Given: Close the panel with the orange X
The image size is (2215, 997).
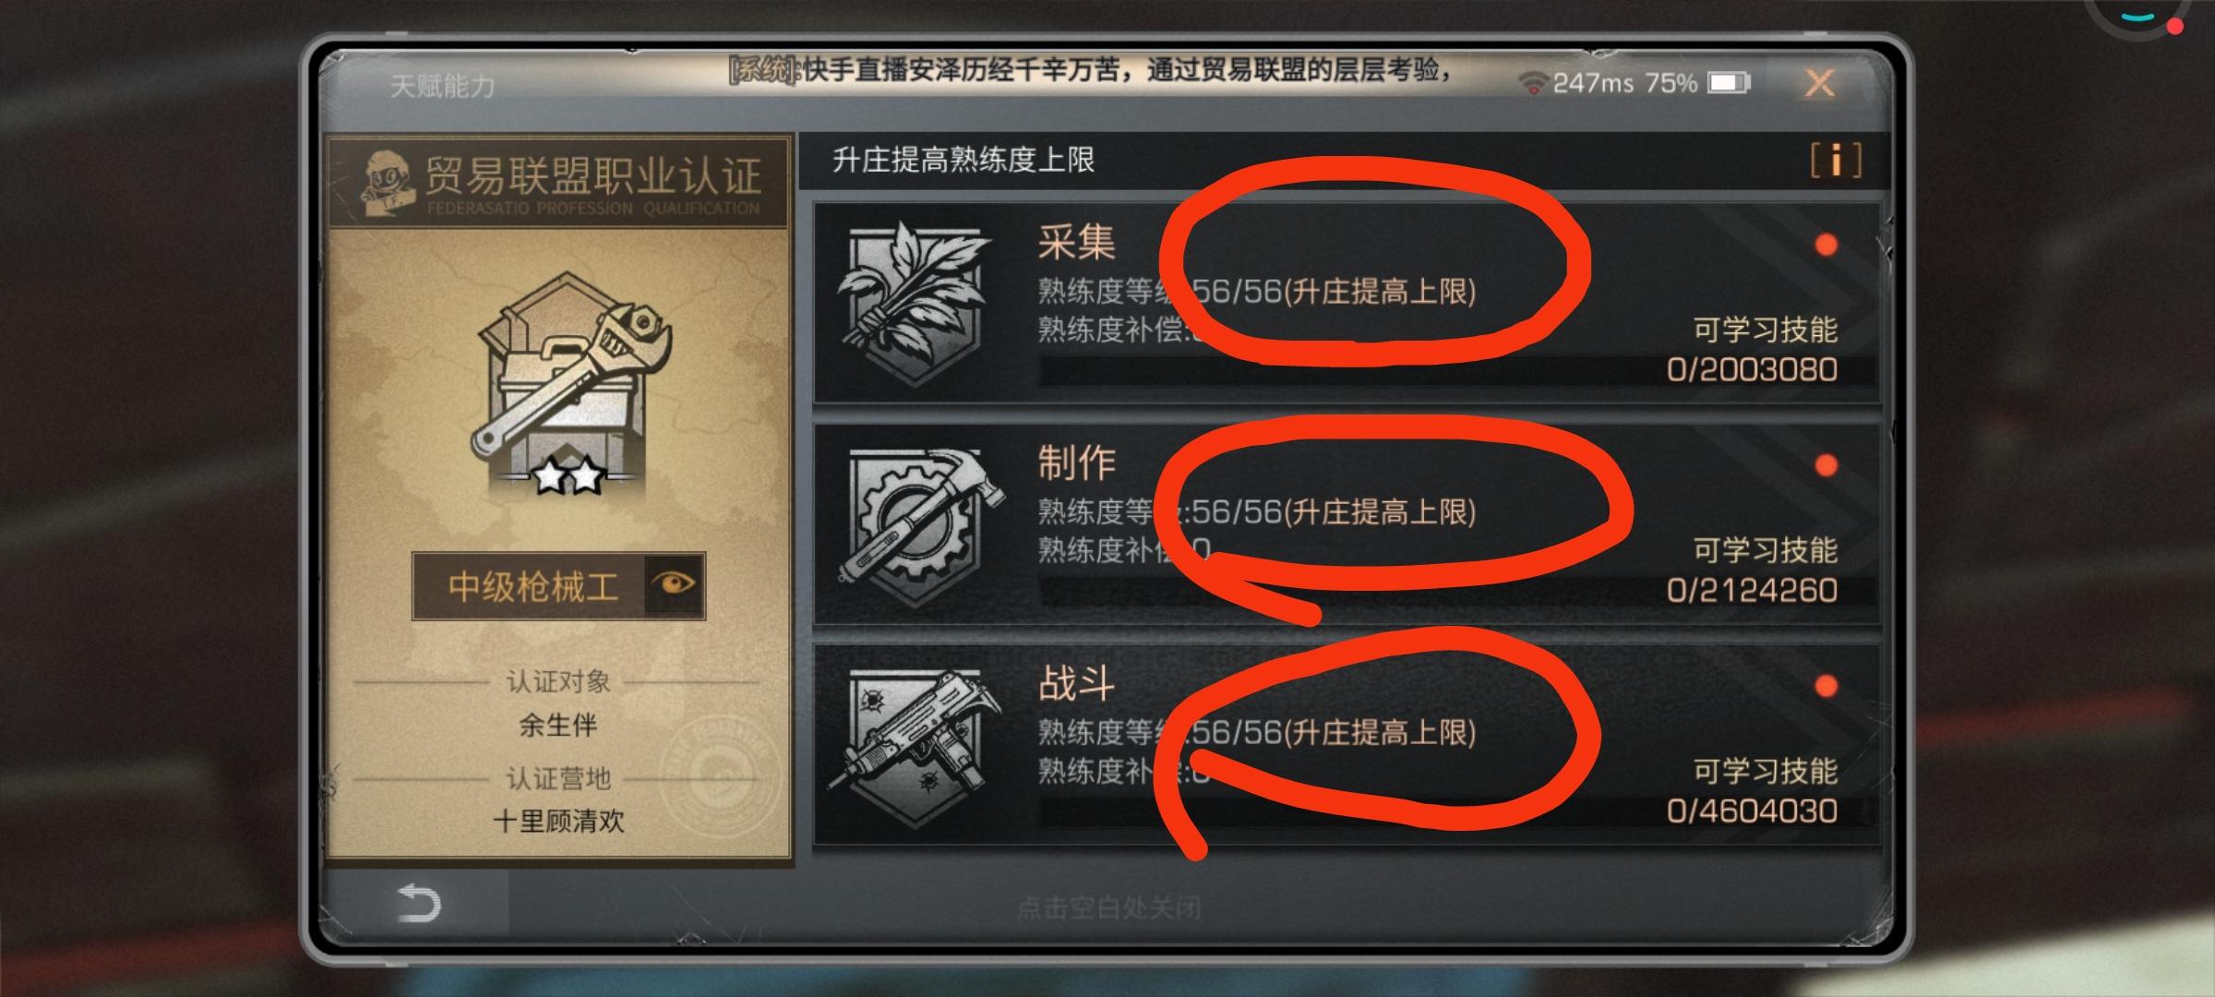Looking at the screenshot, I should [x=1819, y=84].
